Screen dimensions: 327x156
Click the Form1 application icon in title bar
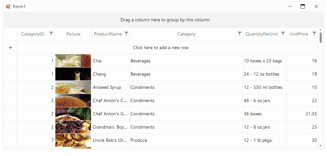point(8,7)
